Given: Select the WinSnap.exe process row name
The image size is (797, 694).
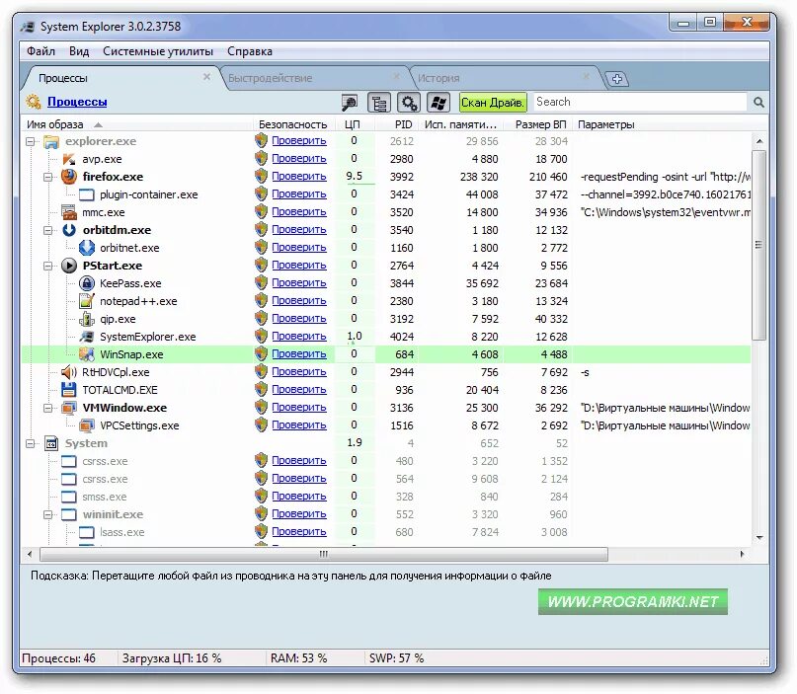Looking at the screenshot, I should coord(131,354).
